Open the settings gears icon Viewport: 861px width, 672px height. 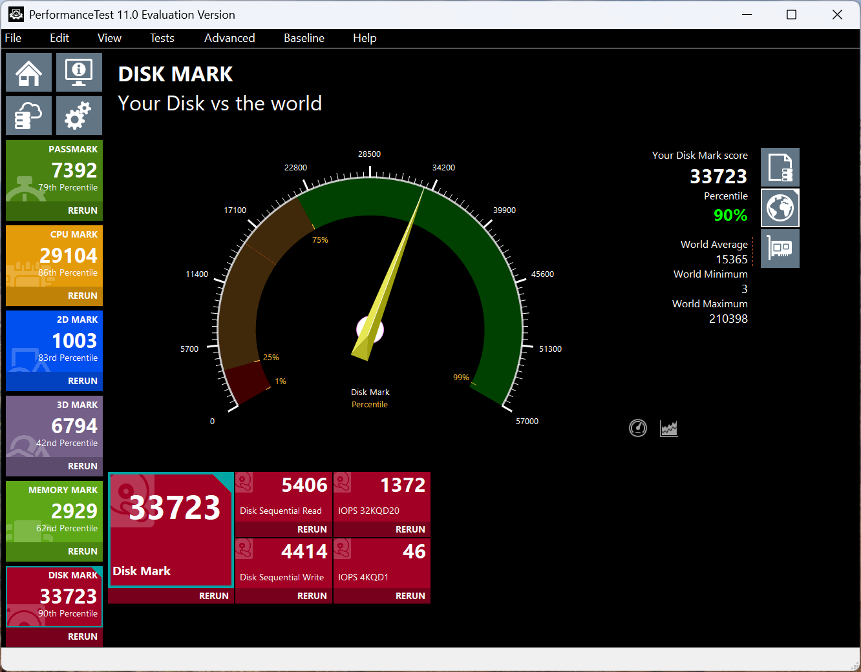tap(79, 116)
